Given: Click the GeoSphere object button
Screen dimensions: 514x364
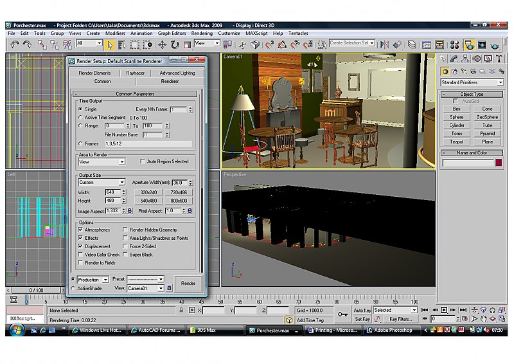Looking at the screenshot, I should pyautogui.click(x=487, y=117).
